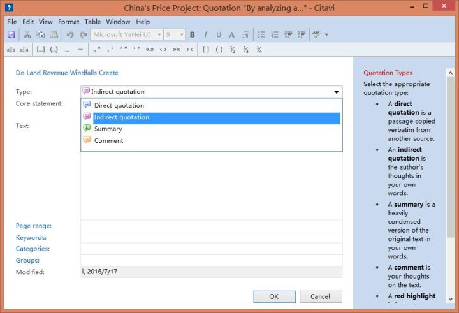The image size is (459, 313).
Task: Click the help panel scroll-down arrow
Action: coord(451,299)
